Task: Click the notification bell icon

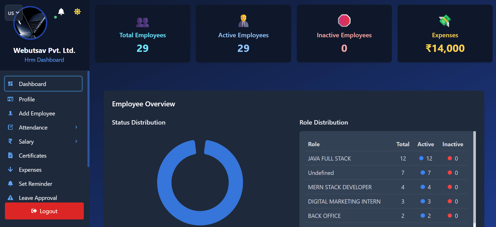Action: point(61,12)
